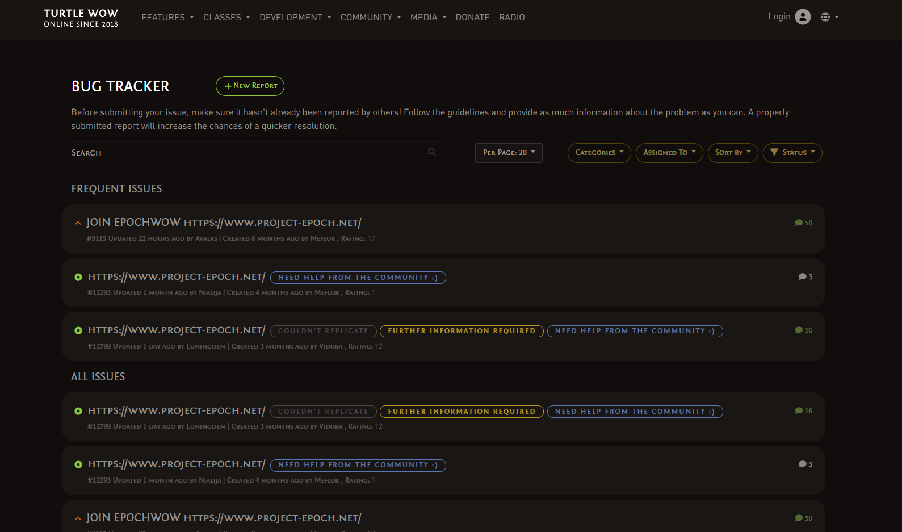Click the globe language icon
The width and height of the screenshot is (902, 532).
[825, 17]
